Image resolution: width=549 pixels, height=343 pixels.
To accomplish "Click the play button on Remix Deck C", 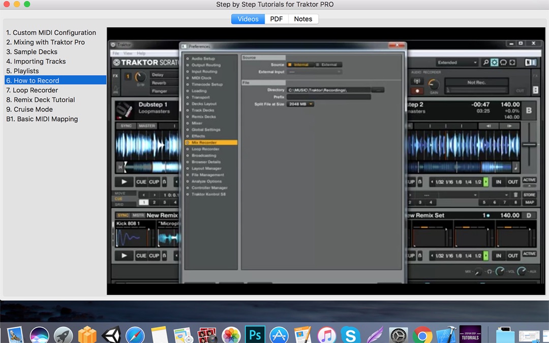I will click(x=124, y=256).
